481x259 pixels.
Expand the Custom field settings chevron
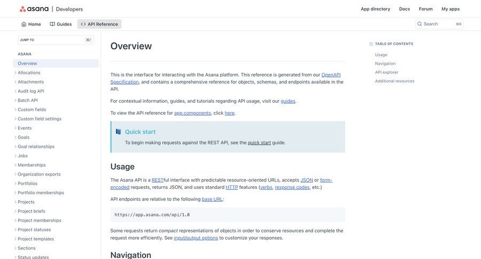15,119
